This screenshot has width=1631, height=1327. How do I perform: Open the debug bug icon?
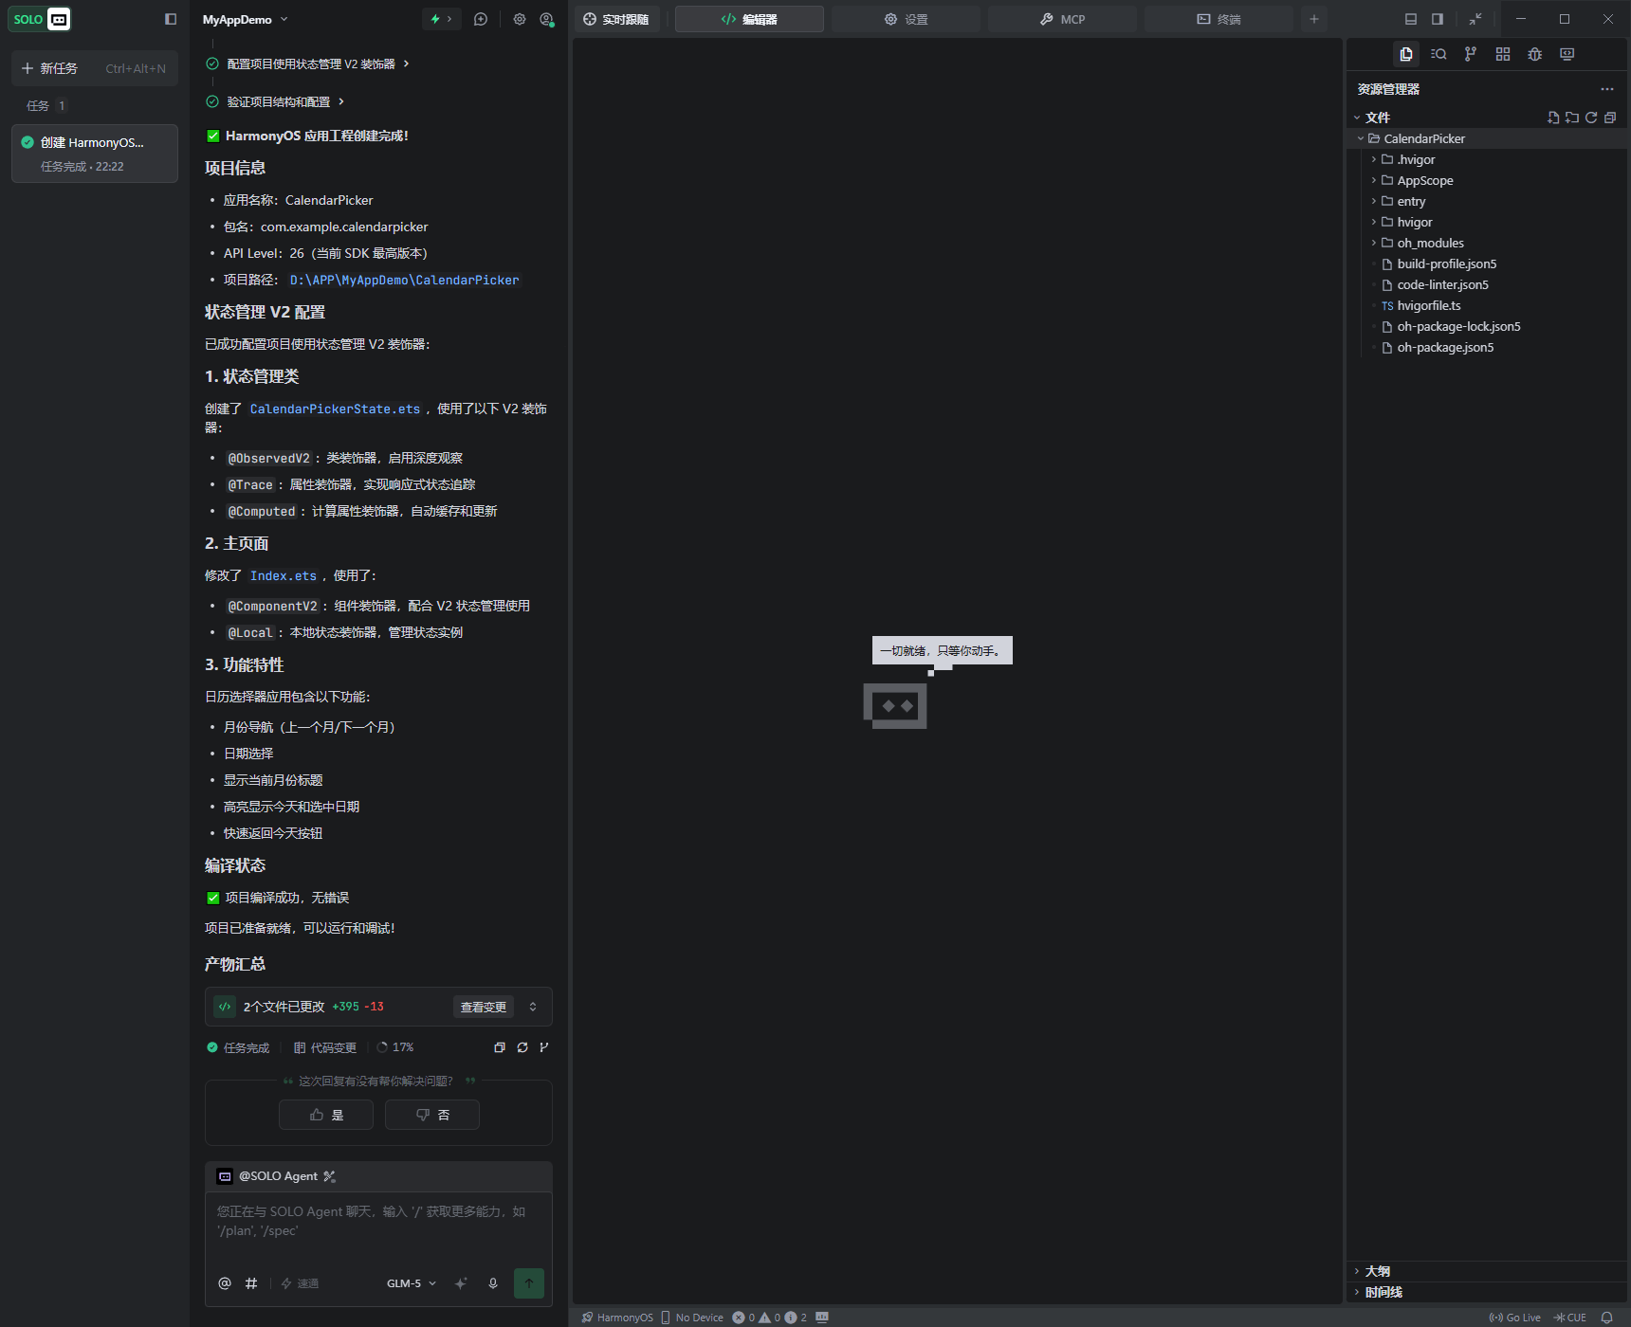click(x=1535, y=54)
